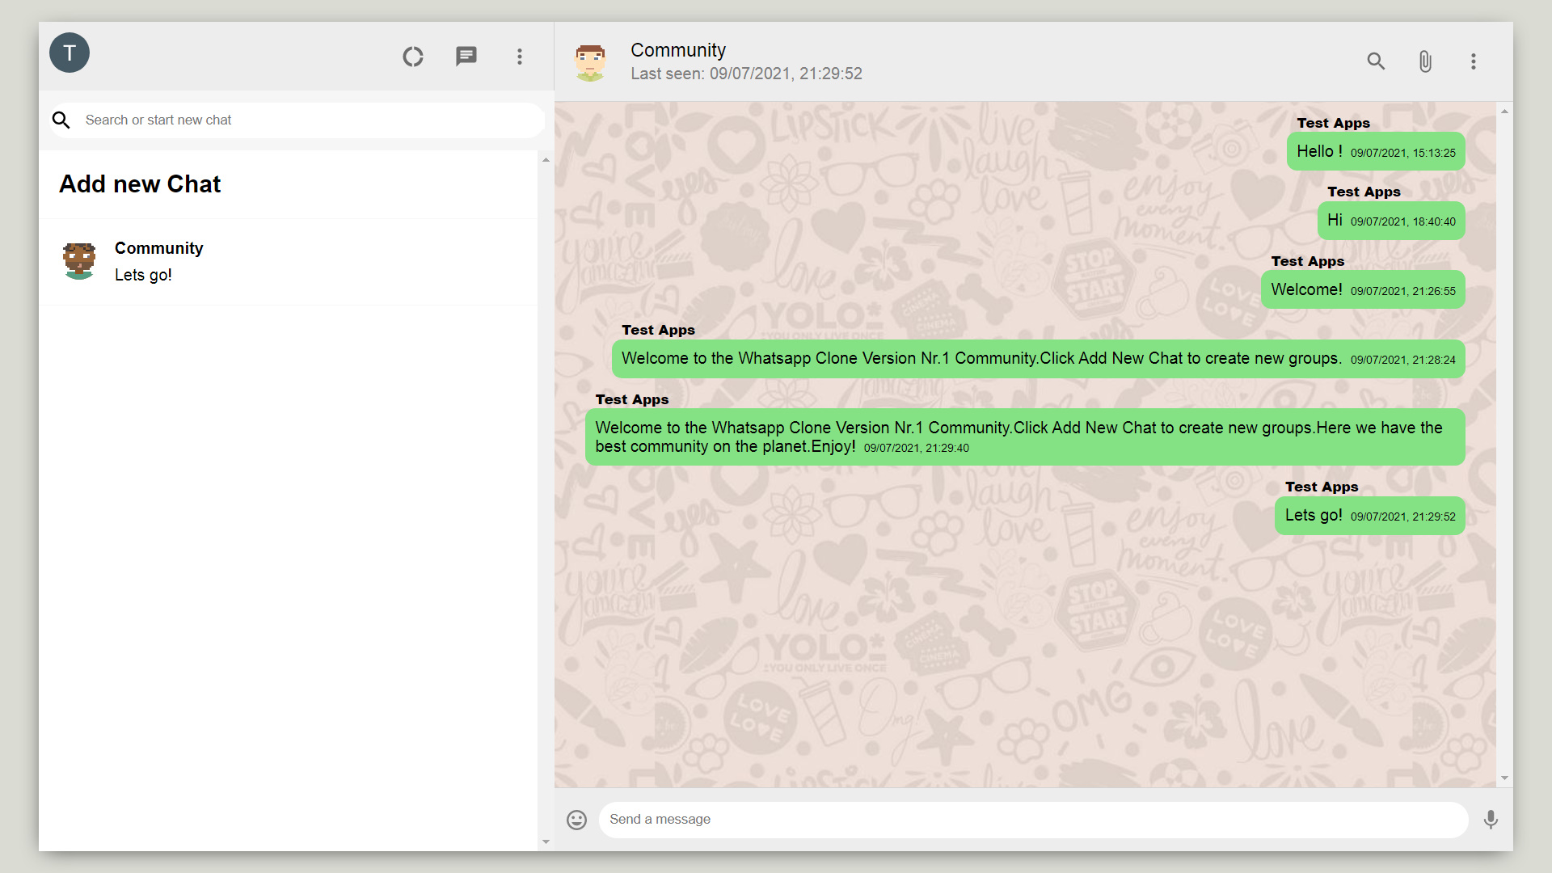This screenshot has width=1552, height=873.
Task: Start a new chat with the message bubble icon
Action: (466, 57)
